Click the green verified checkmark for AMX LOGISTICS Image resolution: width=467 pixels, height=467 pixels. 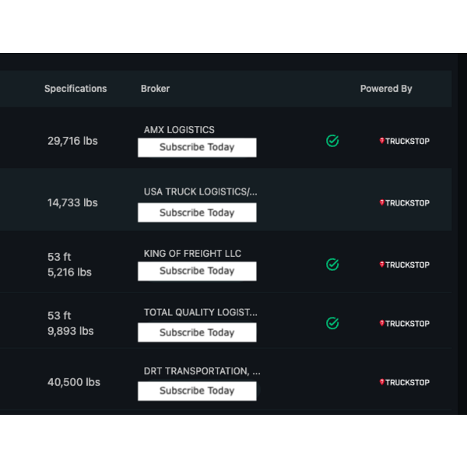pos(332,141)
